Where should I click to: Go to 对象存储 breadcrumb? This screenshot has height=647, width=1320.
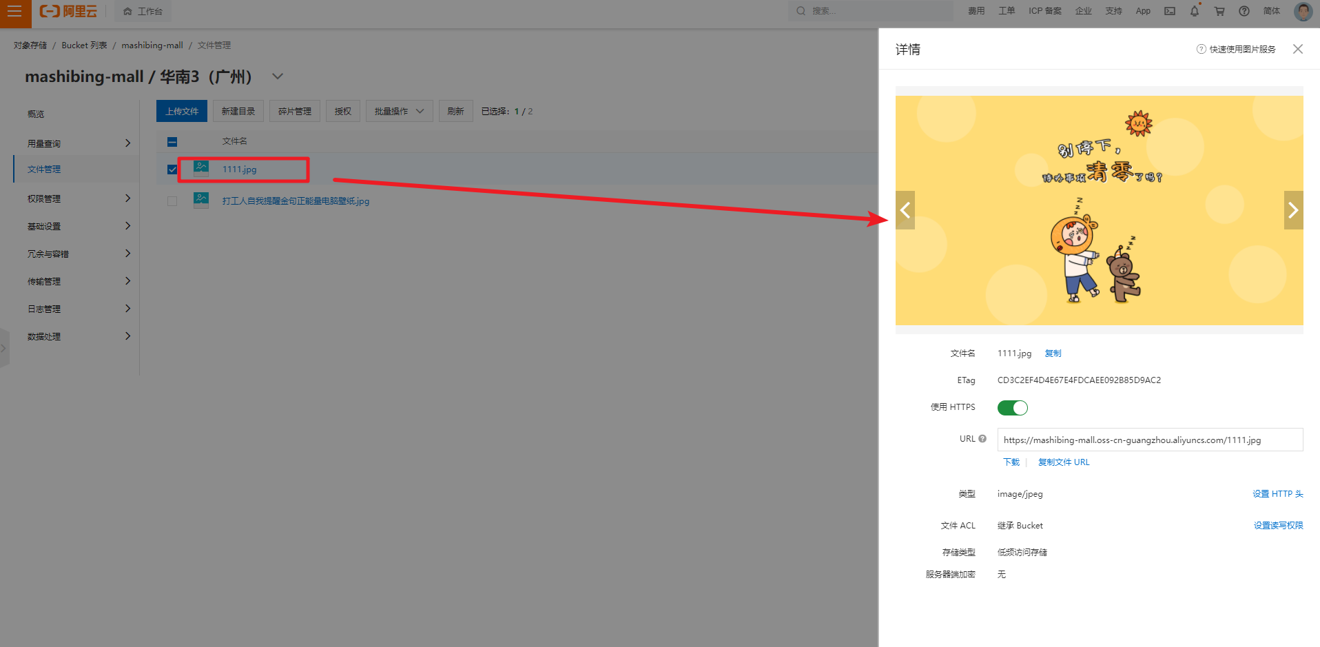[x=30, y=45]
